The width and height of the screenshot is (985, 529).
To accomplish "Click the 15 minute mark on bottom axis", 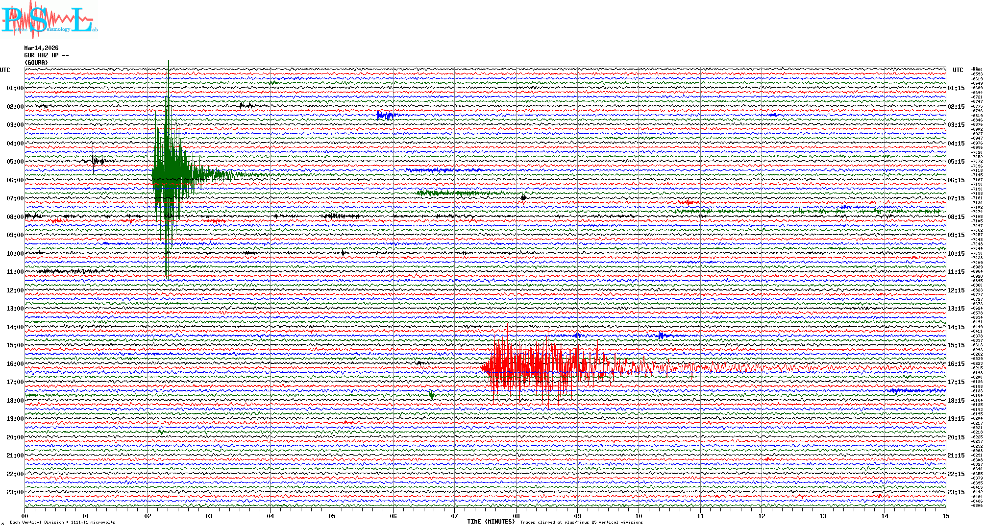I will 945,516.
